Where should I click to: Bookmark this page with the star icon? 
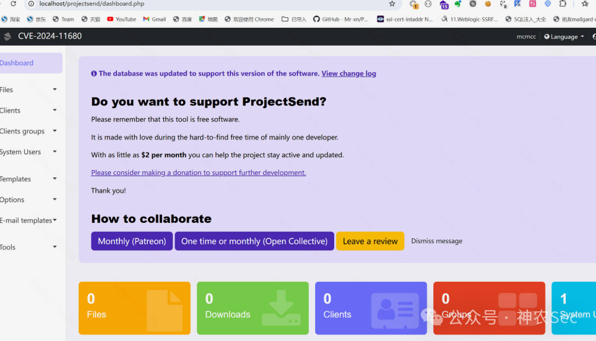[392, 4]
